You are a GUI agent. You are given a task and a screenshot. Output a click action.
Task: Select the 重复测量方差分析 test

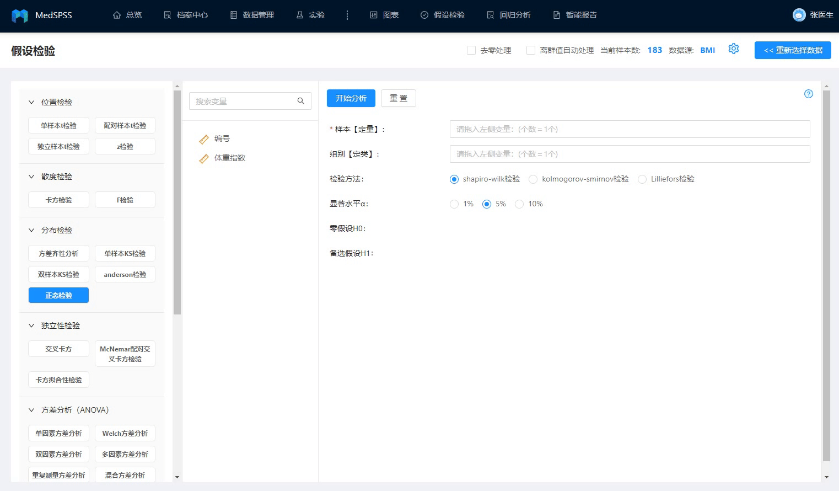(x=58, y=475)
